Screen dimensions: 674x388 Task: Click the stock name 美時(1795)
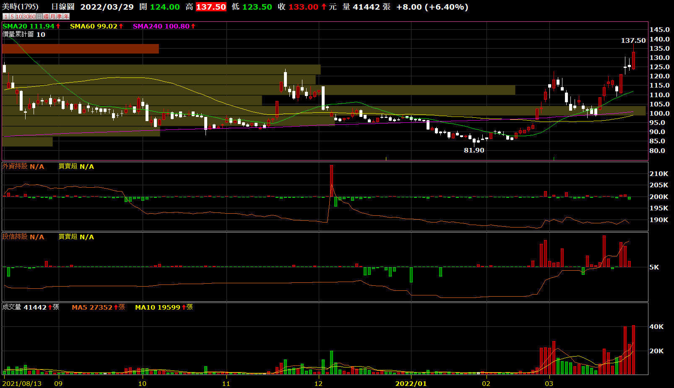(20, 7)
